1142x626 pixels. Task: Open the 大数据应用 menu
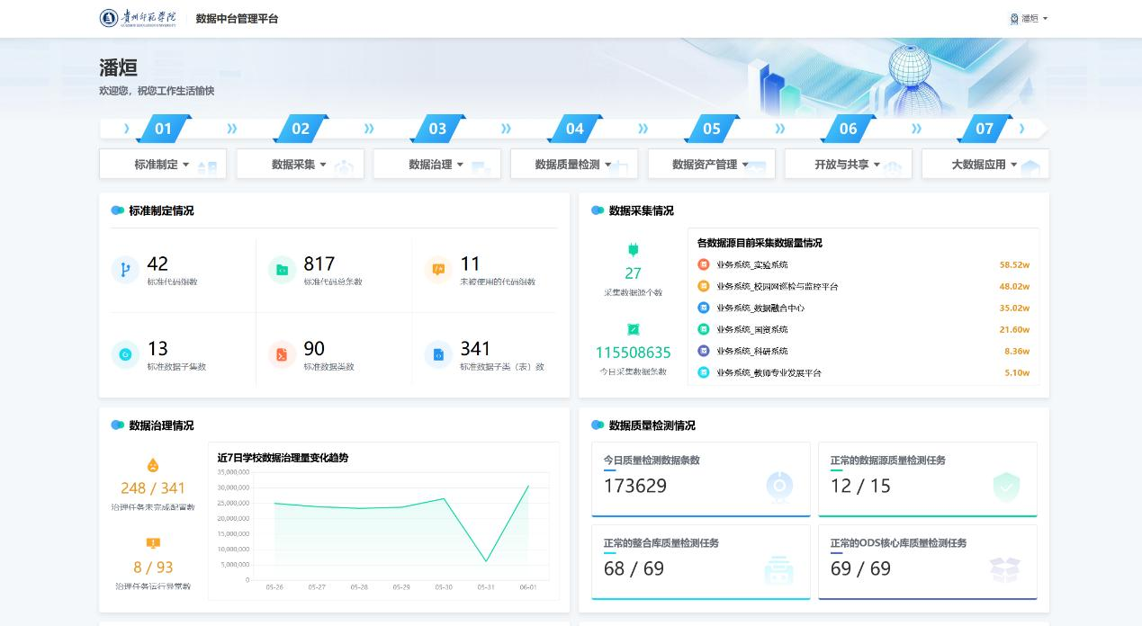[984, 165]
